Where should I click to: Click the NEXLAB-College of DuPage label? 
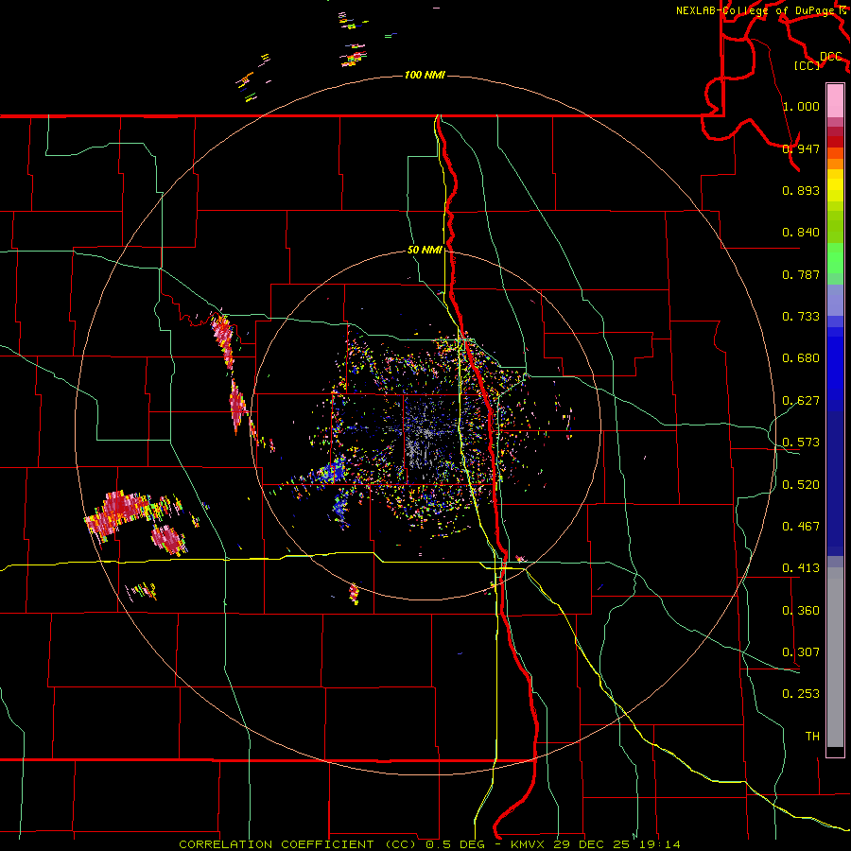coord(756,10)
